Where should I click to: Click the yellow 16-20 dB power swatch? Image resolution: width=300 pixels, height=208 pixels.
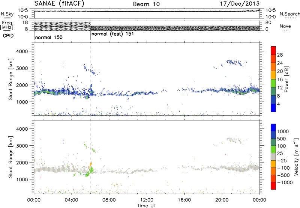tap(273, 75)
